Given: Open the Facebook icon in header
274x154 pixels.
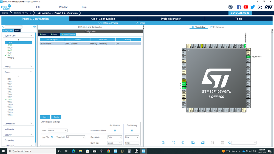Looking at the screenshot, I should point(239,7).
